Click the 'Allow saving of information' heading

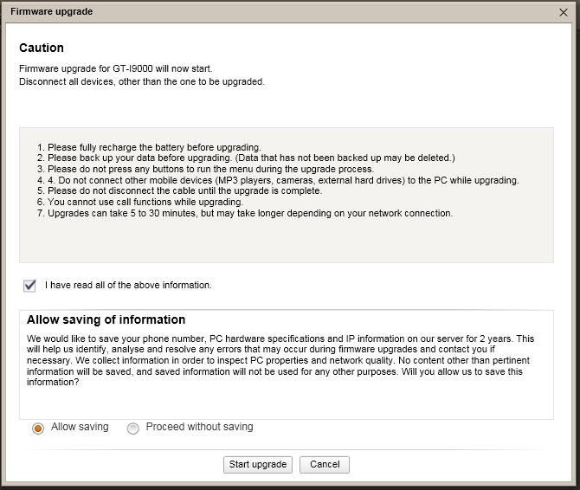click(x=106, y=319)
